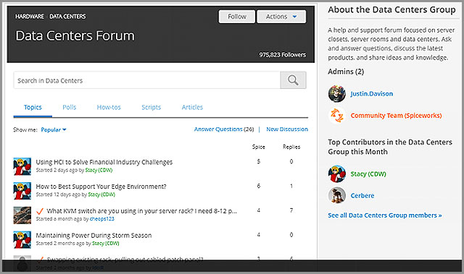Click answered checkmark on KVM switch topic
The height and width of the screenshot is (274, 464).
40,211
